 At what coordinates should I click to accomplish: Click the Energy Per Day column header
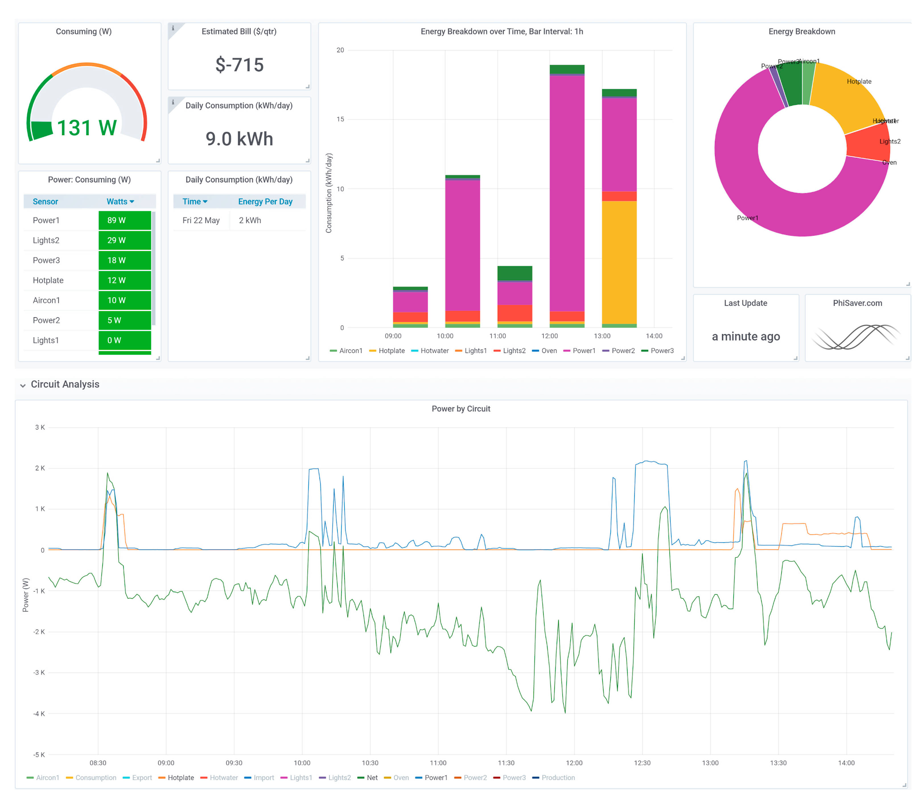pyautogui.click(x=265, y=202)
